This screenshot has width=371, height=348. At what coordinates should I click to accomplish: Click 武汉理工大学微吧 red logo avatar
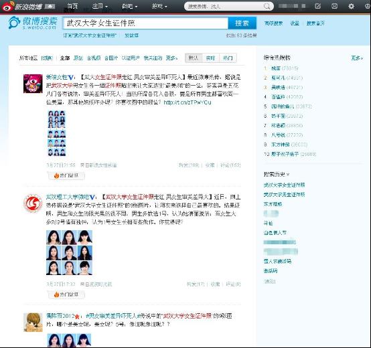coord(33,203)
